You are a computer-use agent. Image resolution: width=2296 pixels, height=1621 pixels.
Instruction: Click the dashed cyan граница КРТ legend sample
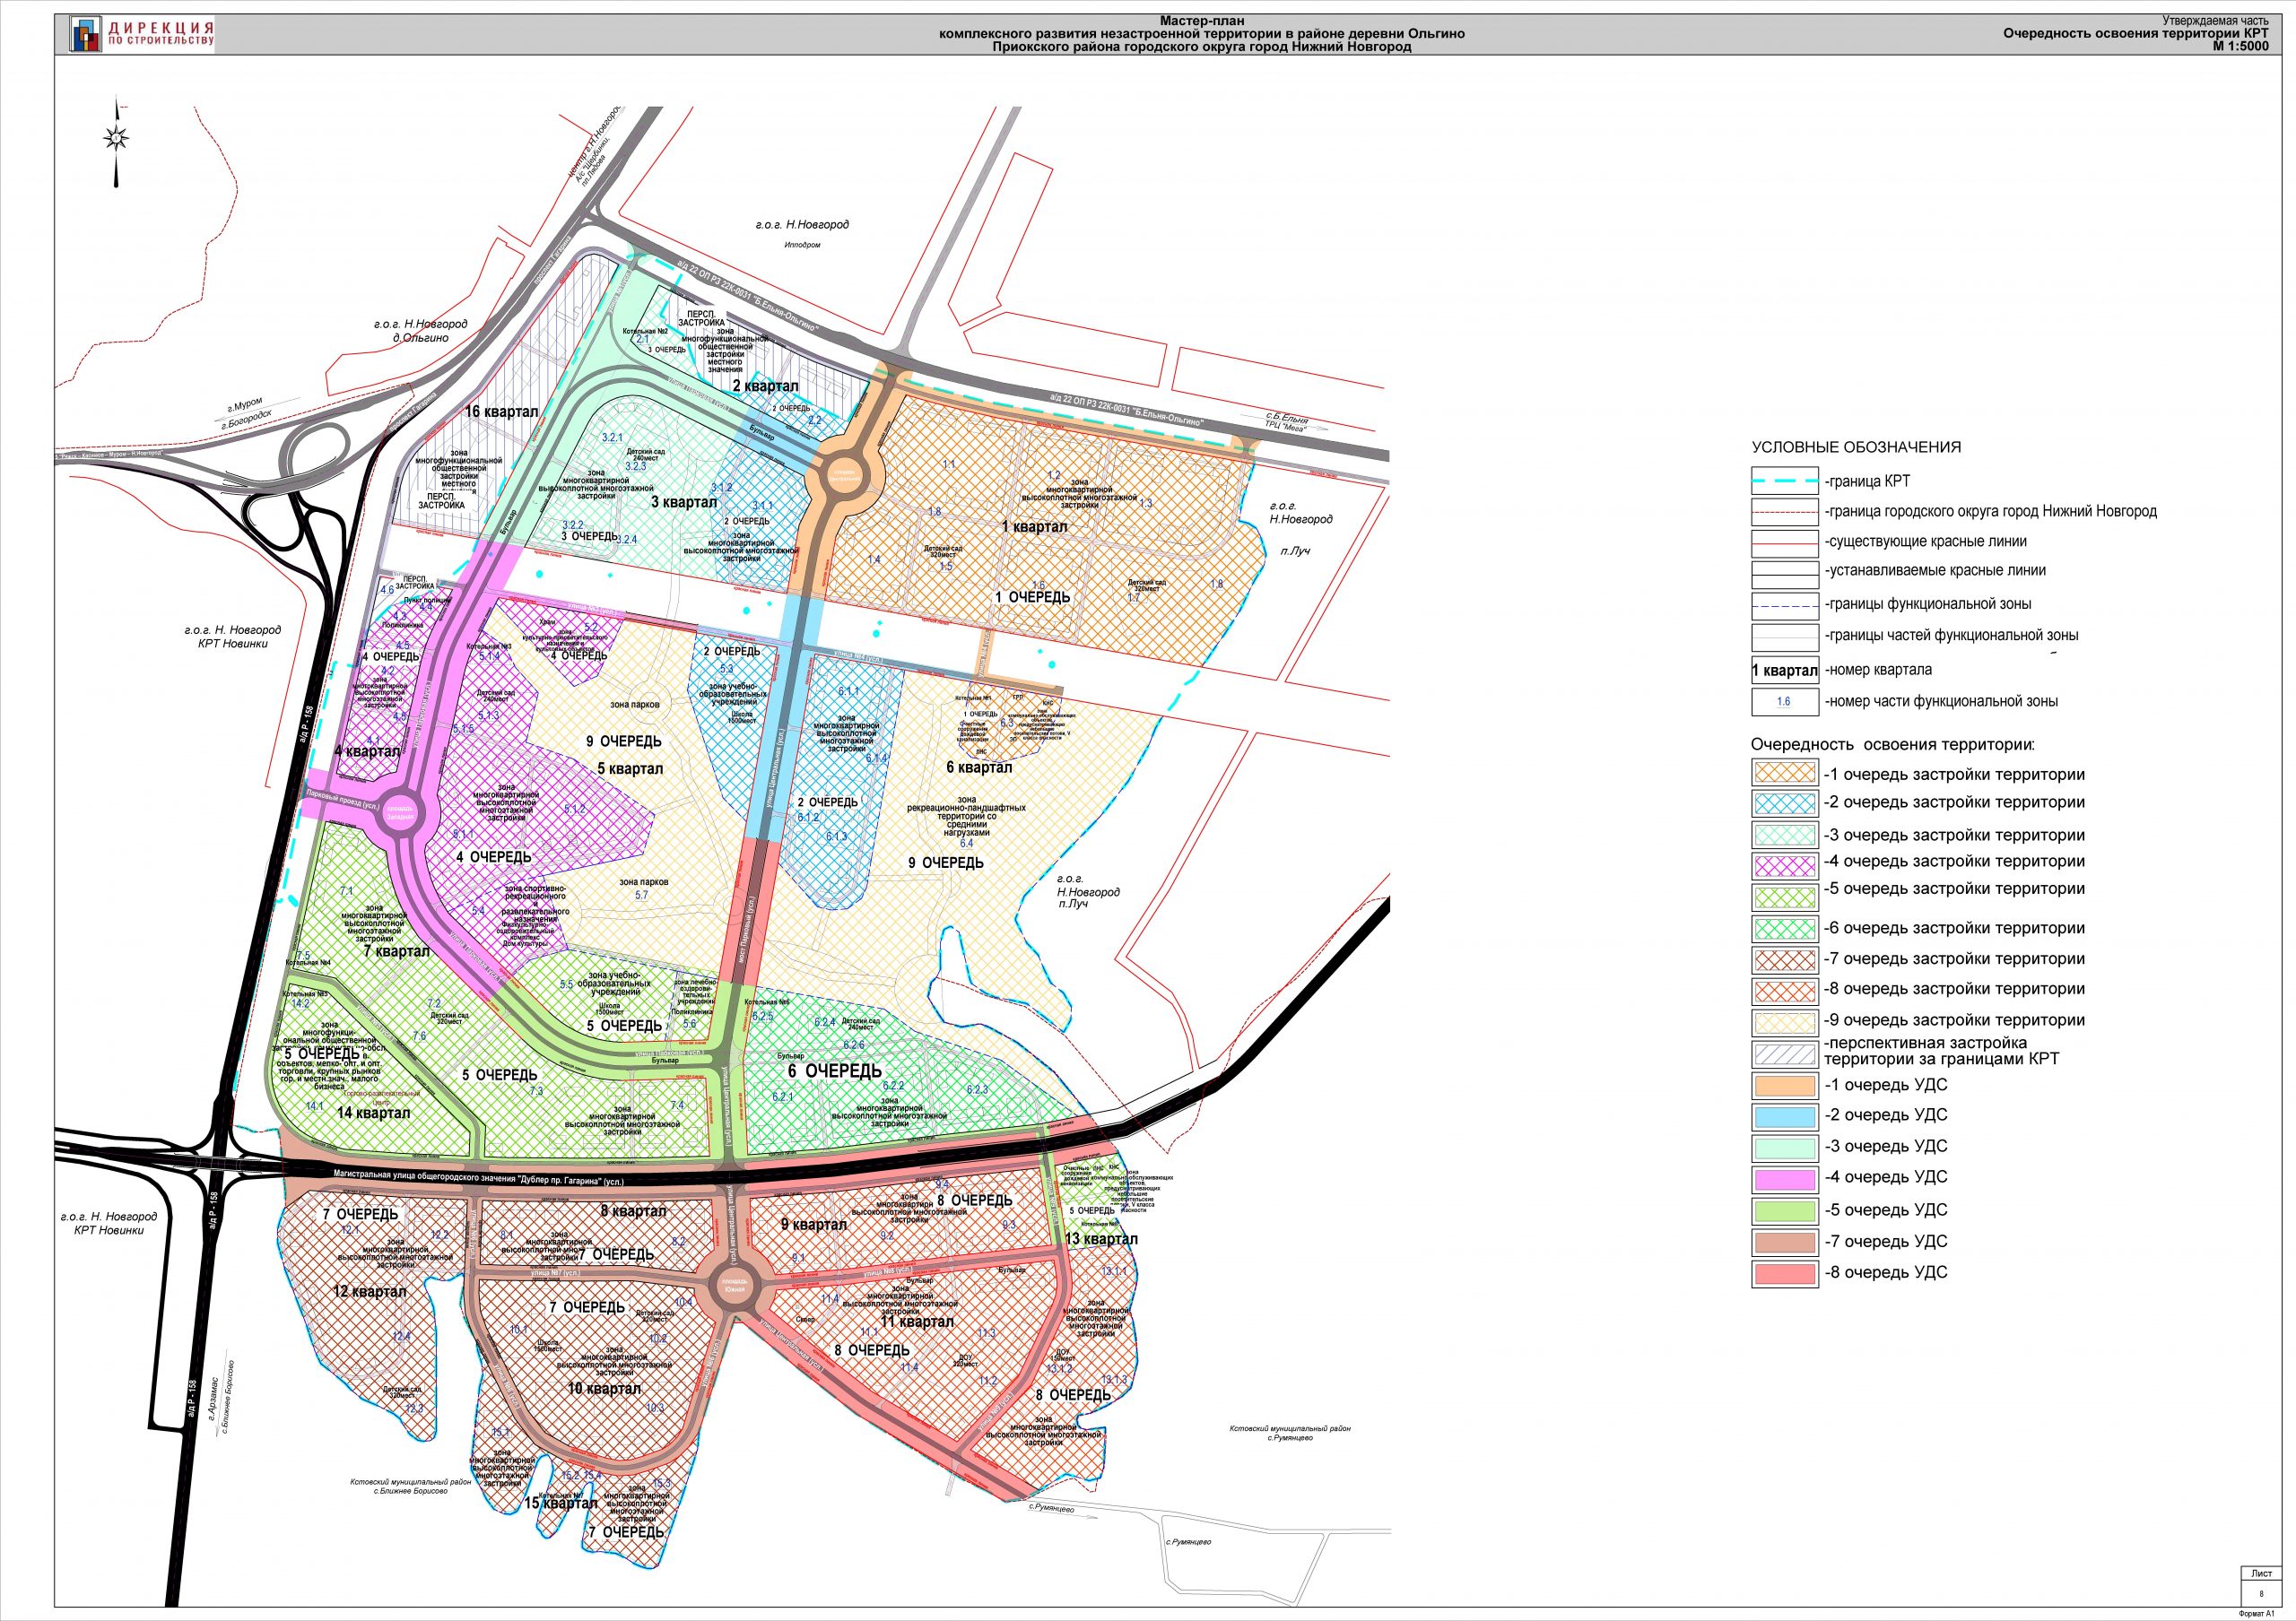click(x=1784, y=481)
